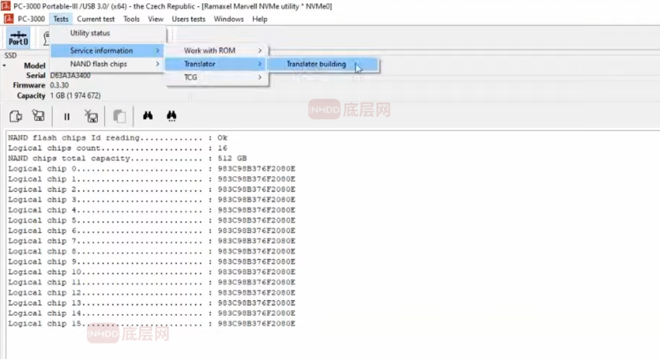Screen dimensions: 660x359
Task: Expand the arrow next to Work with ROM
Action: tap(260, 50)
